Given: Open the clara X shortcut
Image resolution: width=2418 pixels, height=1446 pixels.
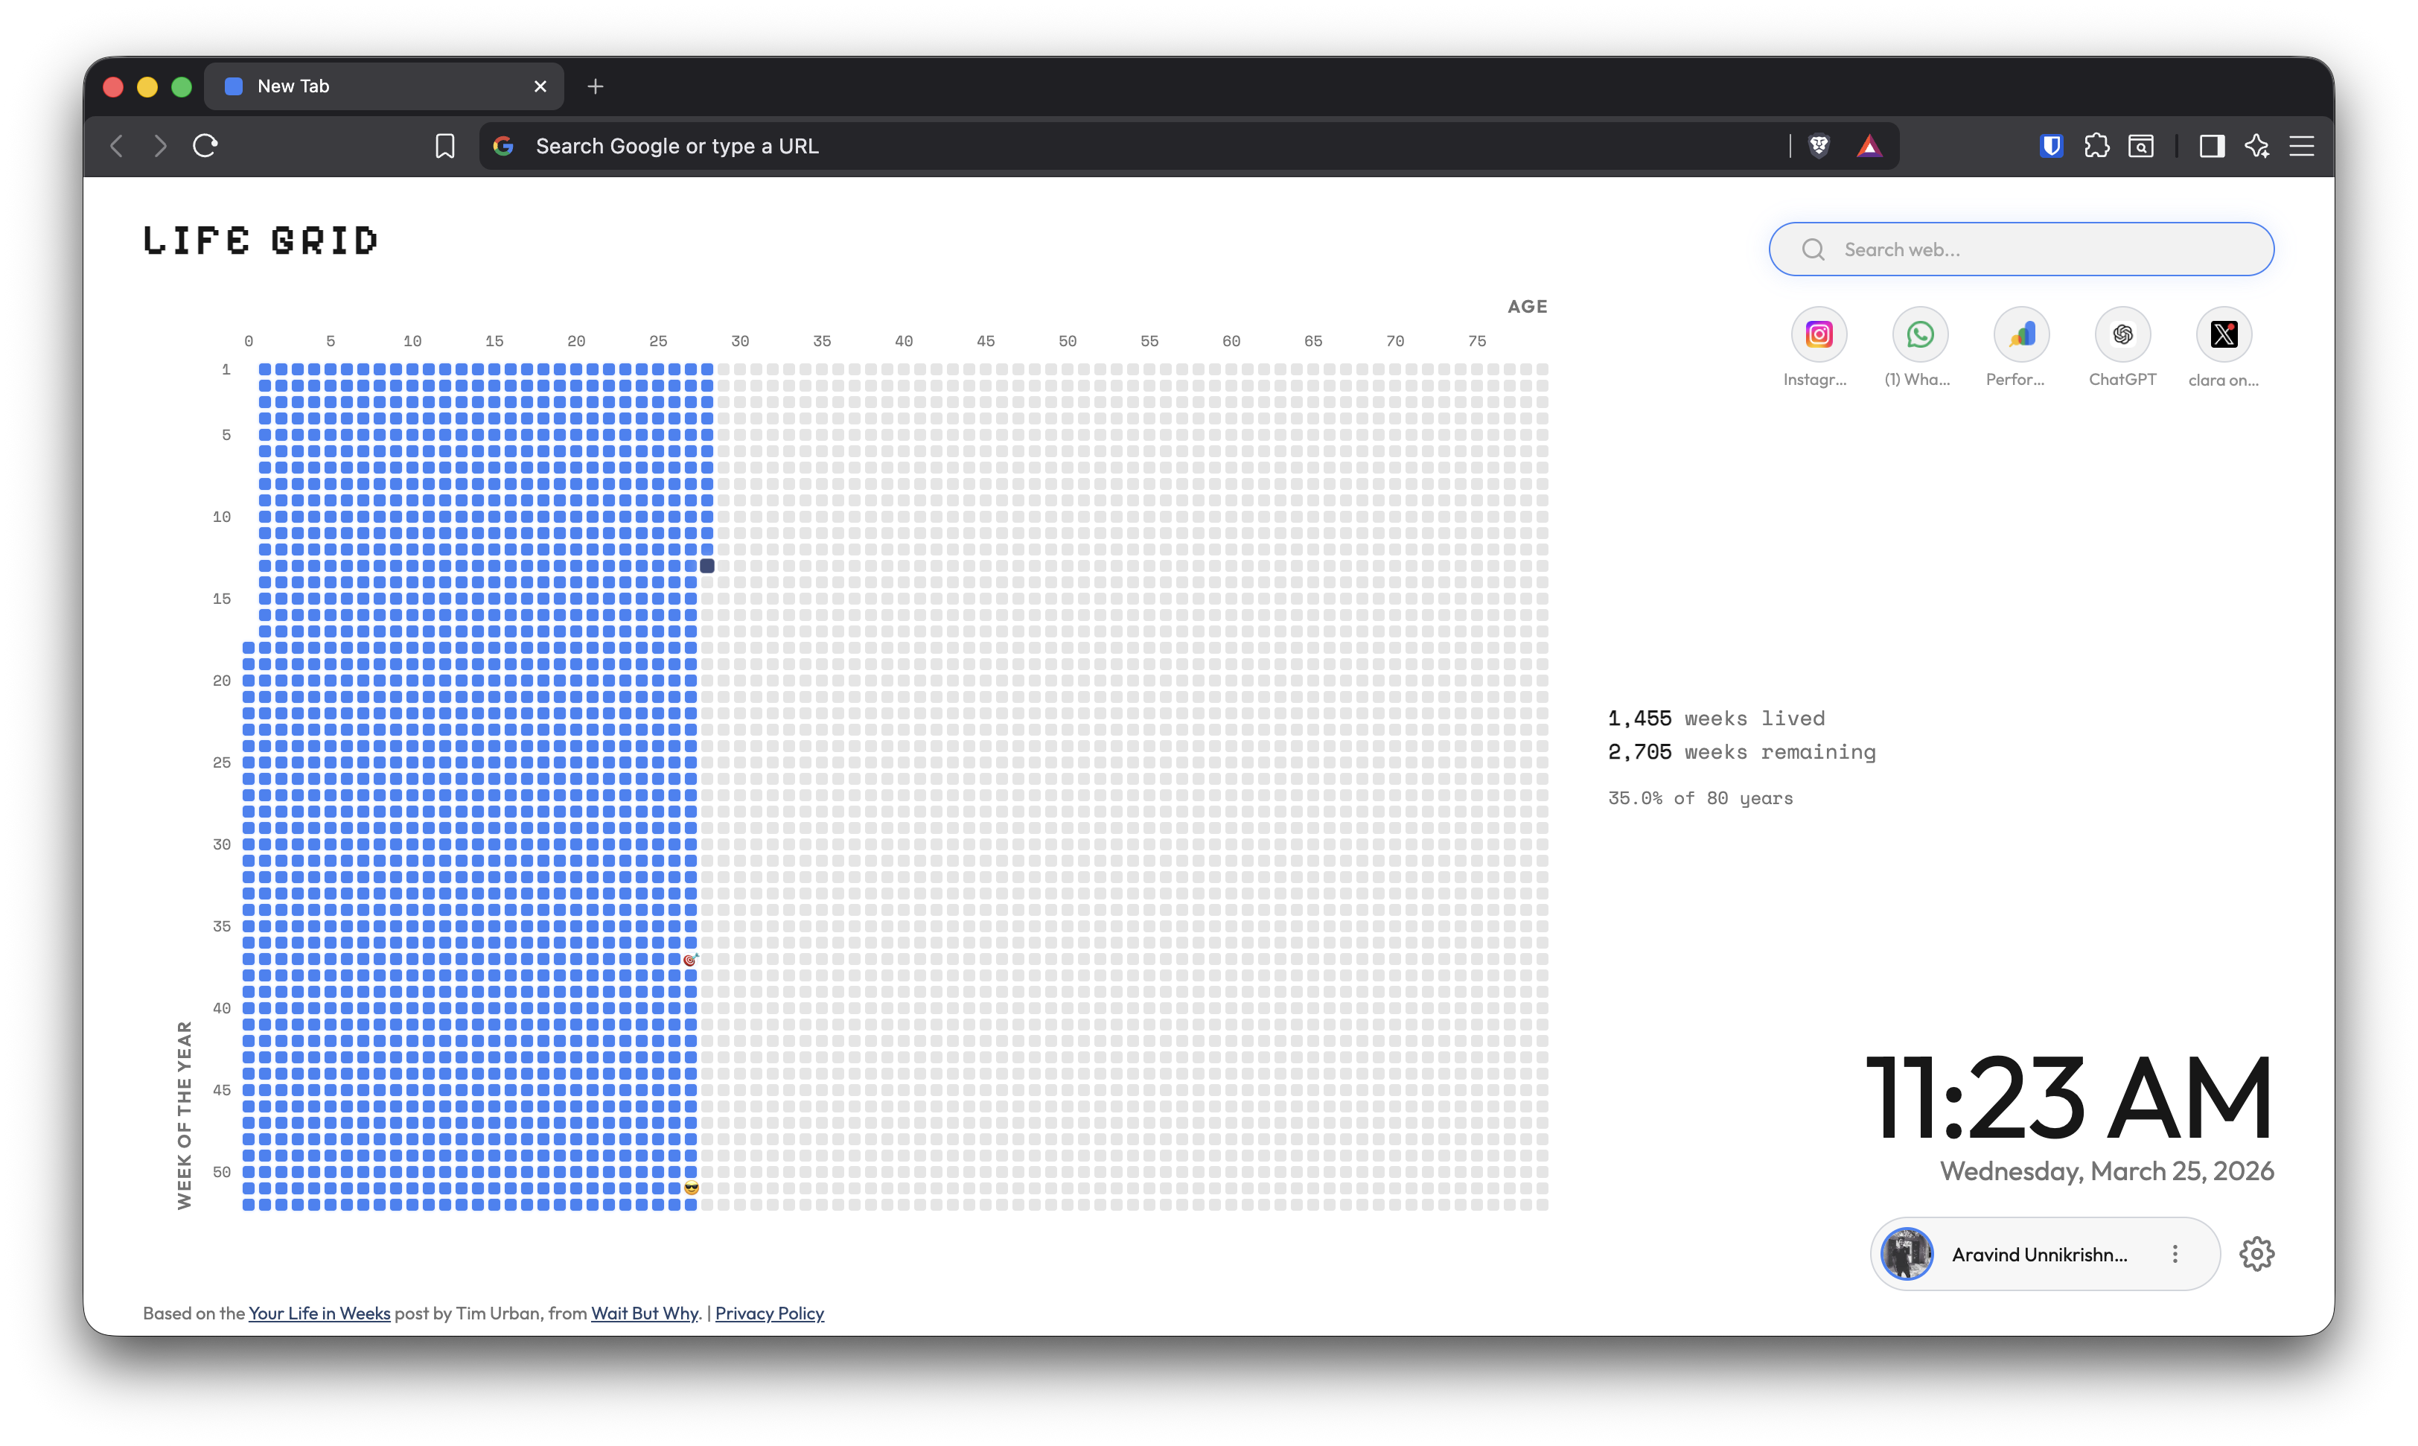Looking at the screenshot, I should (2224, 334).
